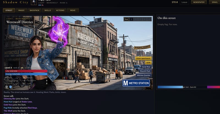Open the Backpack tab
The image size is (220, 114).
pyautogui.click(x=35, y=10)
